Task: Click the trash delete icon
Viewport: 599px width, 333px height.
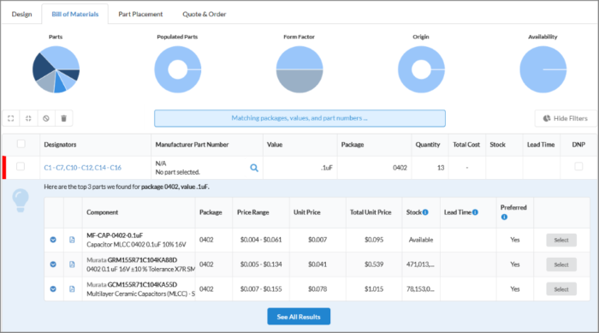Action: coord(64,118)
